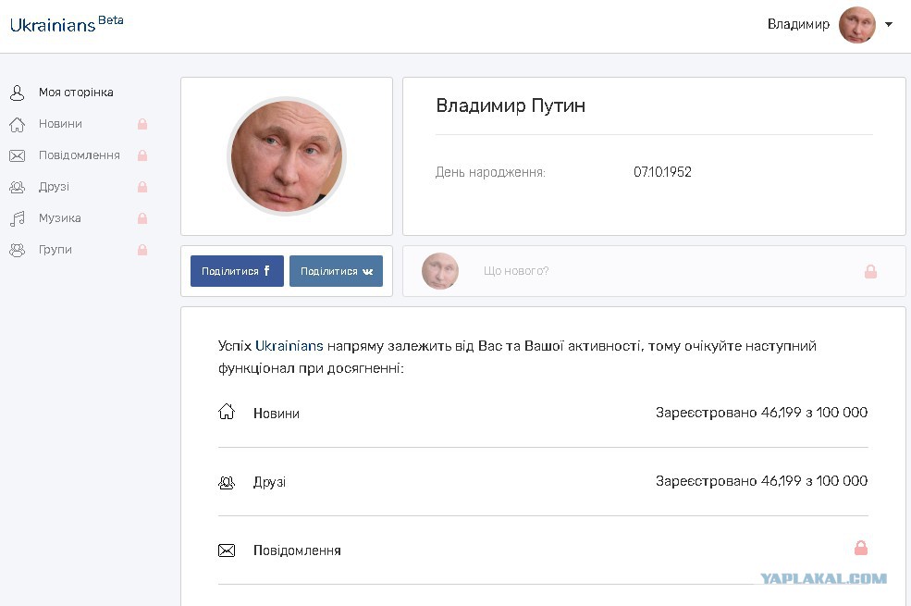This screenshot has height=606, width=911.
Task: Select Друзі in the sidebar menu
Action: pos(54,187)
